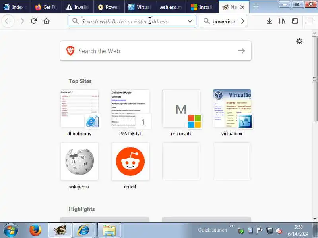
Task: Click the Highlights heading
Action: pyautogui.click(x=82, y=209)
